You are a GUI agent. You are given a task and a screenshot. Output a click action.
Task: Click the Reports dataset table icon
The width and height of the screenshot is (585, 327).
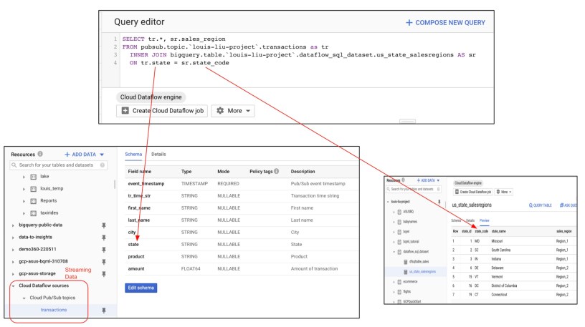33,201
